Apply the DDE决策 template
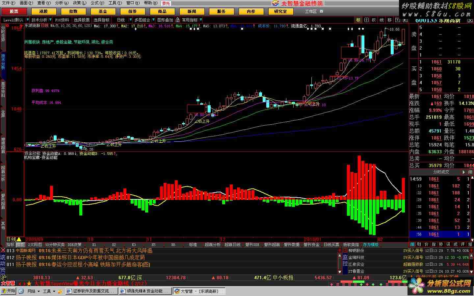The height and width of the screenshot is (296, 474). [75, 245]
